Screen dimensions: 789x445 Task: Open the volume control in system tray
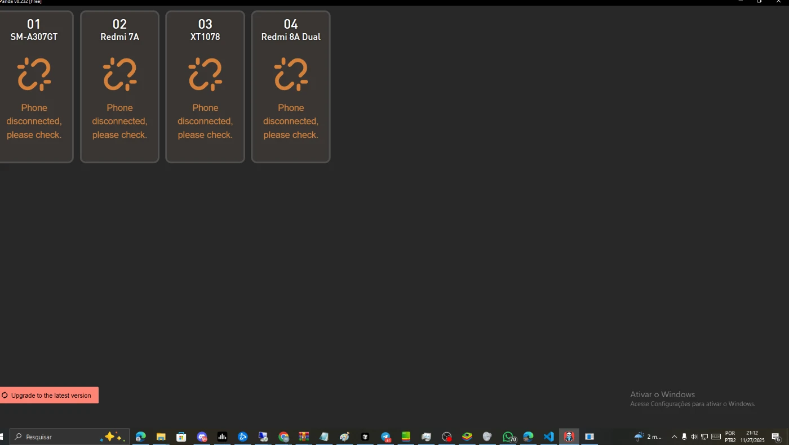pos(694,437)
